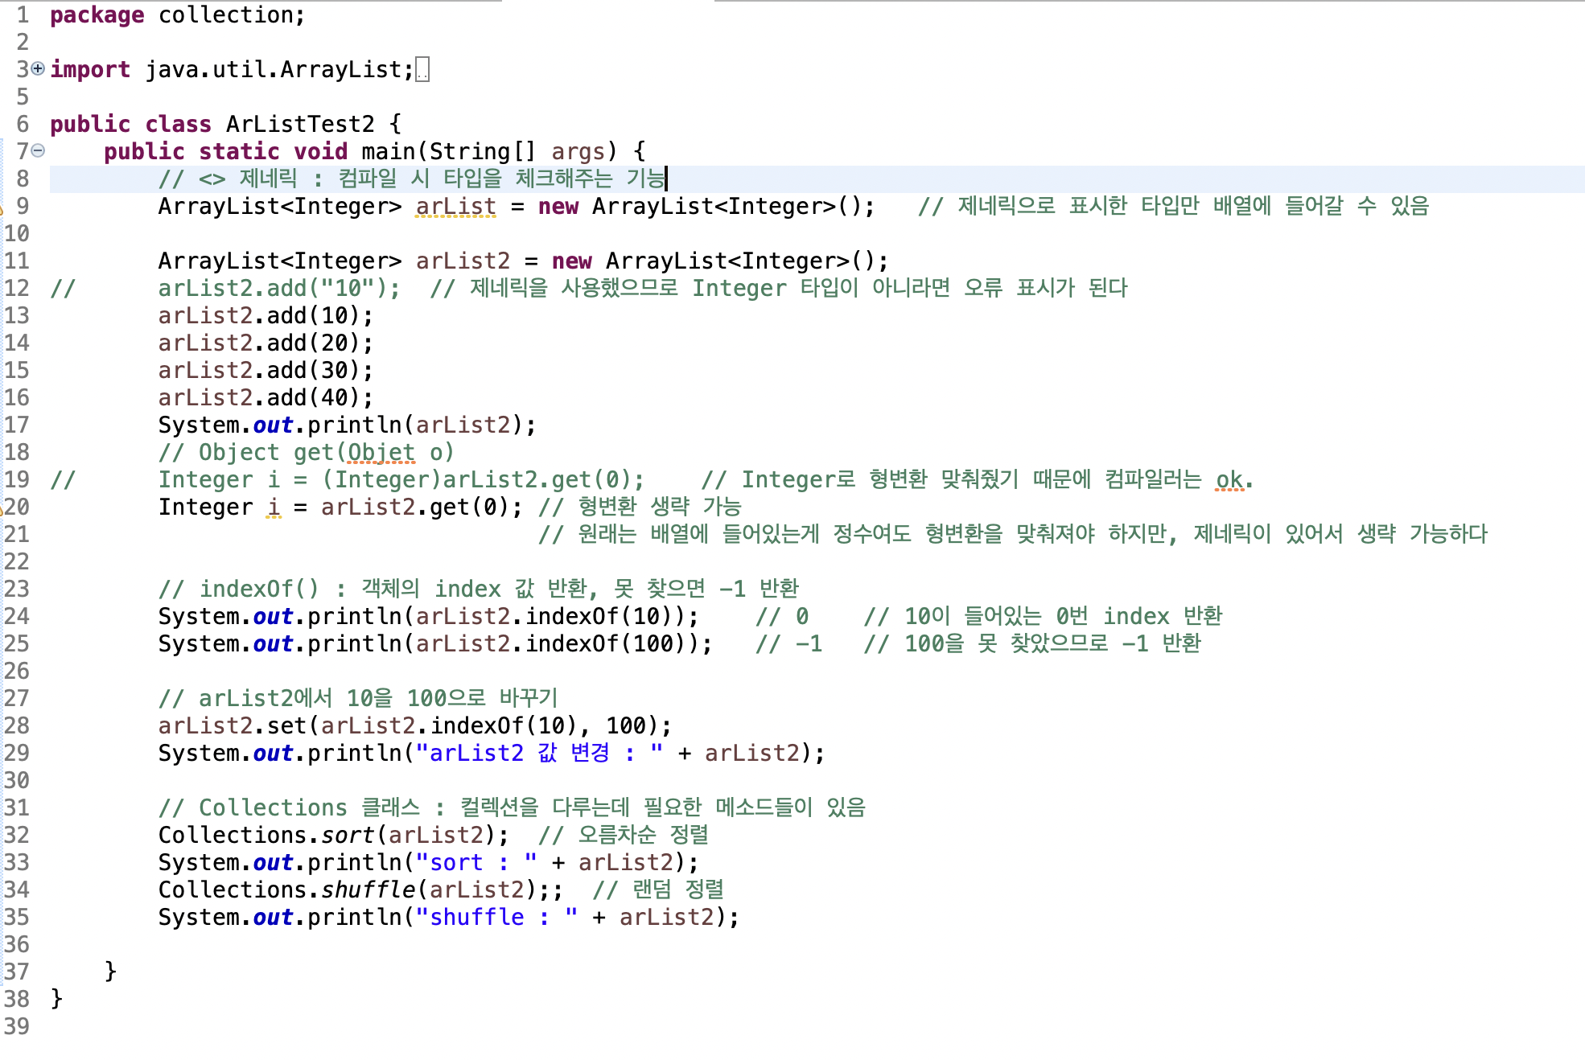This screenshot has height=1060, width=1585.
Task: Place cursor in the generic comment on line 8
Action: (413, 179)
